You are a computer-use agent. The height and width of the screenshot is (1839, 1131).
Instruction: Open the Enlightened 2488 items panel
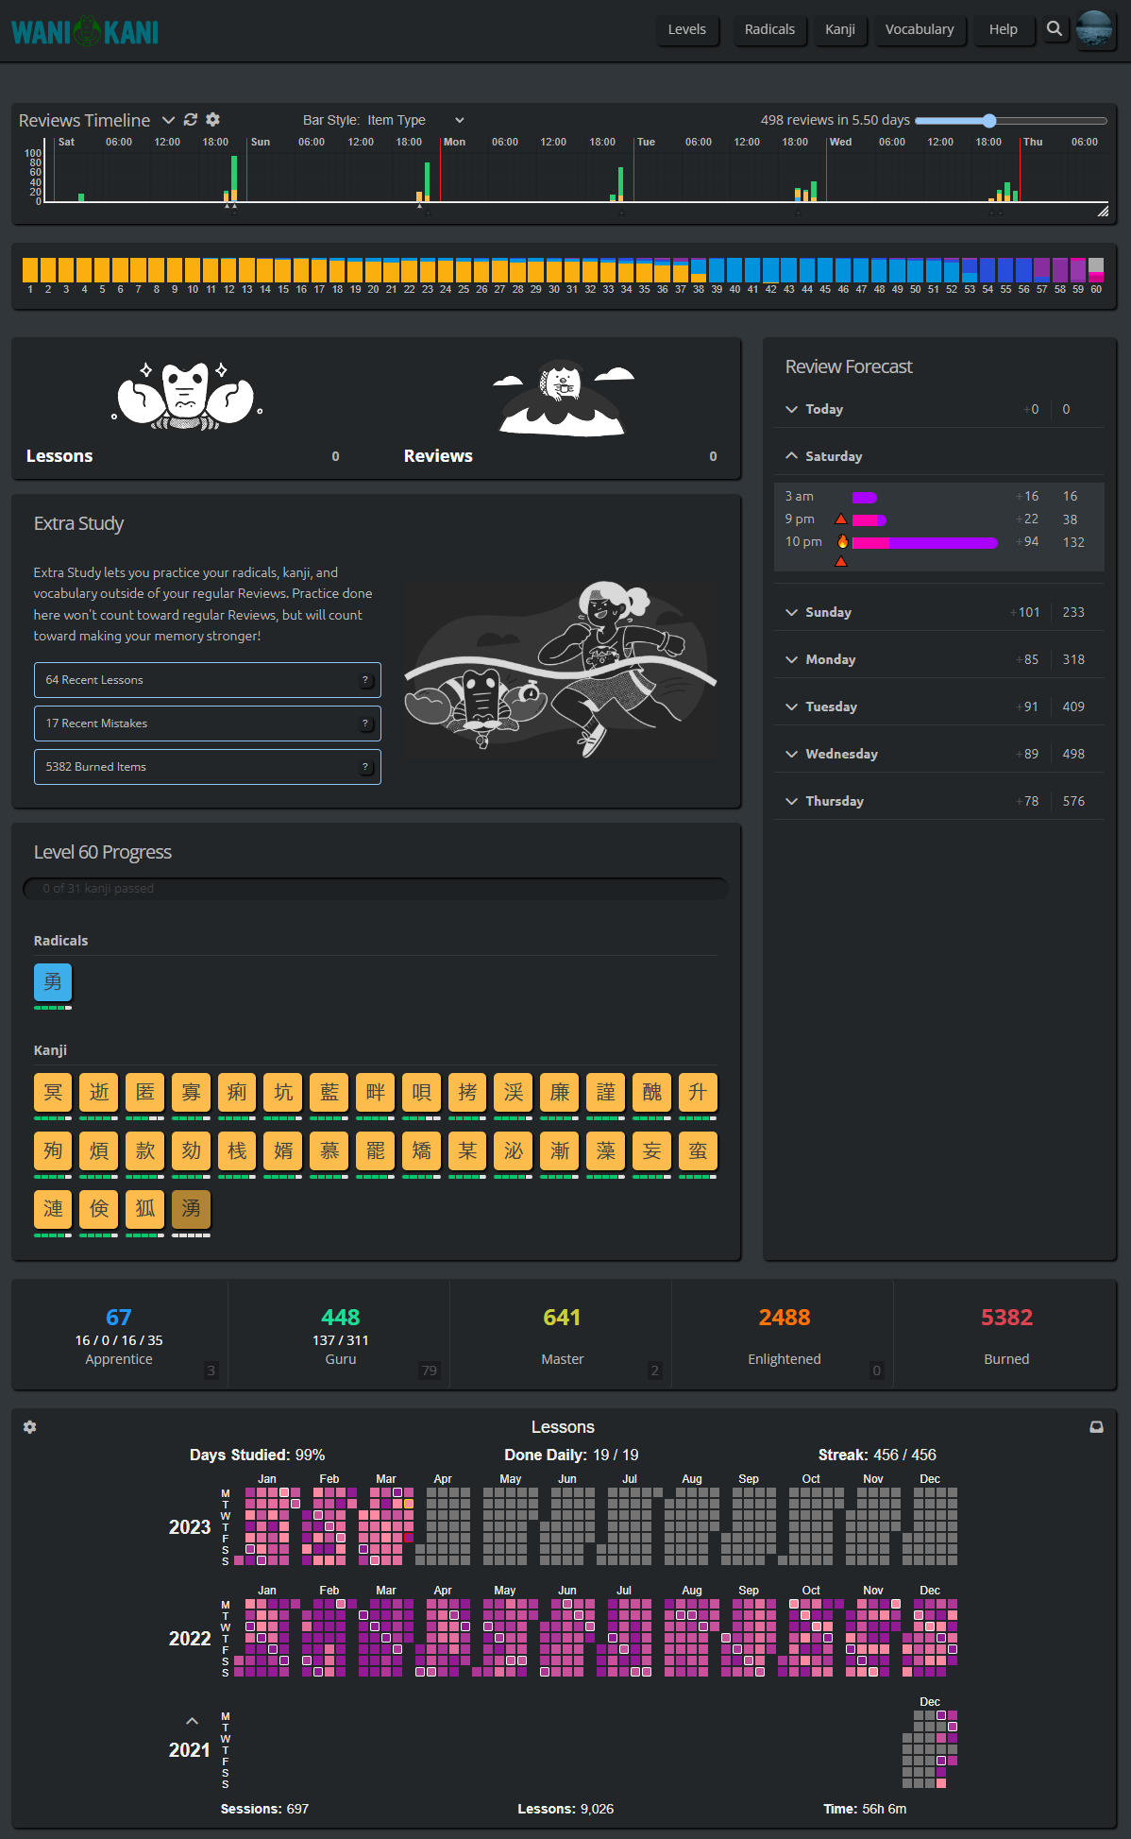click(784, 1336)
